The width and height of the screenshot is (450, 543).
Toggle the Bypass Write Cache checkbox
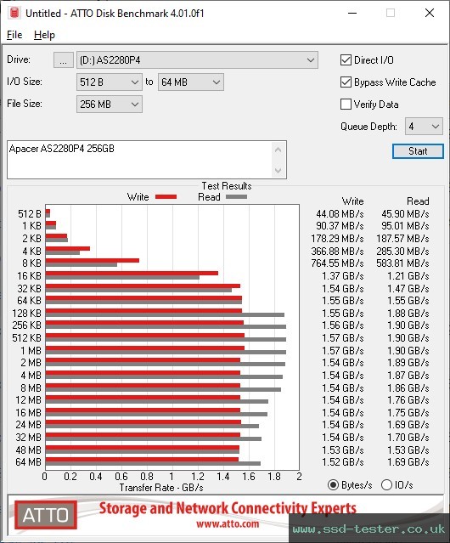coord(346,82)
